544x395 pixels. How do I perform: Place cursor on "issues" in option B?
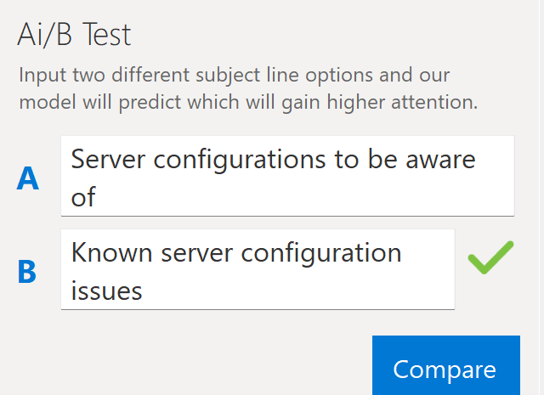(x=106, y=291)
